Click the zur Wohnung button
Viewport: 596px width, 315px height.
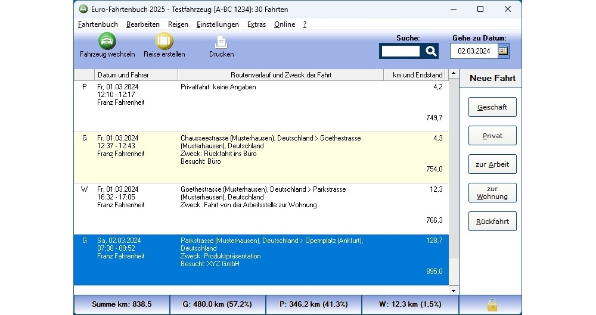492,193
